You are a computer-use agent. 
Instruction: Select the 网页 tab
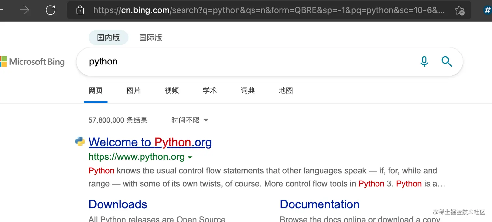(96, 90)
